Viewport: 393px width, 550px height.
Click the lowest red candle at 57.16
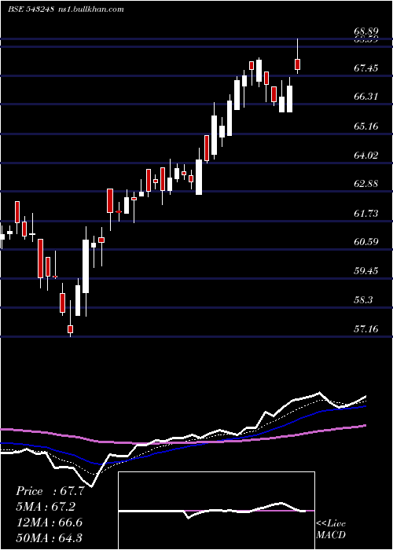tap(70, 329)
